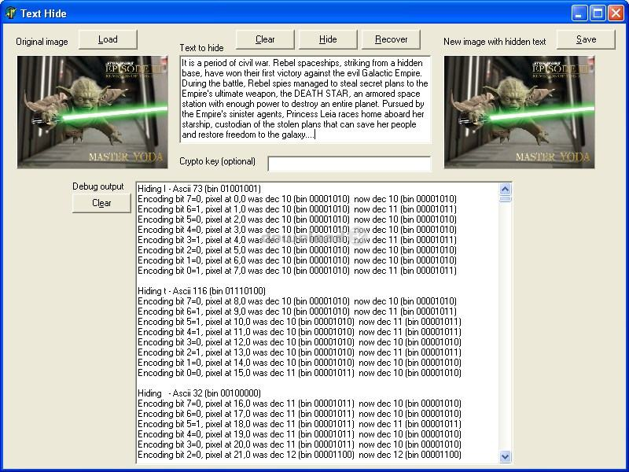Clear the debug output log
629x472 pixels.
click(101, 203)
